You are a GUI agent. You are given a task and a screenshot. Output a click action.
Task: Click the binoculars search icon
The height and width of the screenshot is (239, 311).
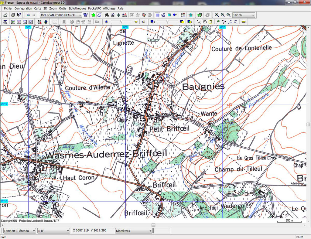tap(107, 15)
